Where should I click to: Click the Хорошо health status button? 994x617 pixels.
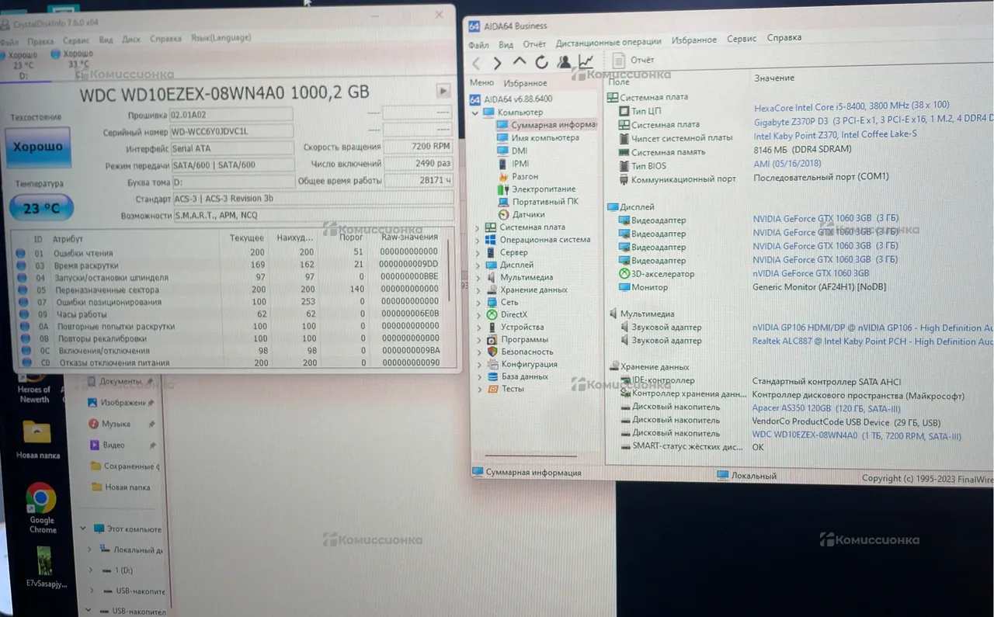point(37,148)
